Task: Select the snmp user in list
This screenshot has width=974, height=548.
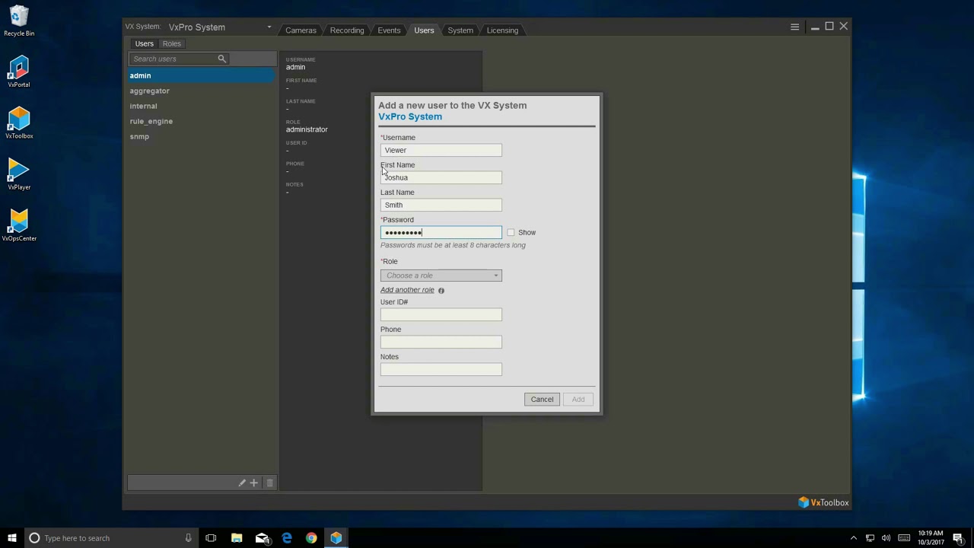Action: coord(202,136)
